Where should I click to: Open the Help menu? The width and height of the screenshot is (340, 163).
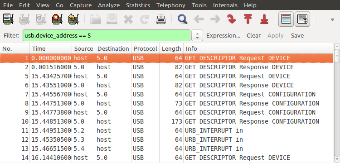pyautogui.click(x=250, y=5)
